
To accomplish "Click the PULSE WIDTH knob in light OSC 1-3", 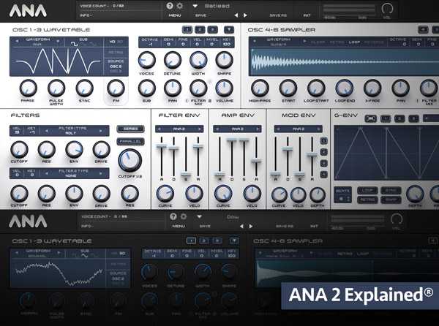I will coord(56,88).
